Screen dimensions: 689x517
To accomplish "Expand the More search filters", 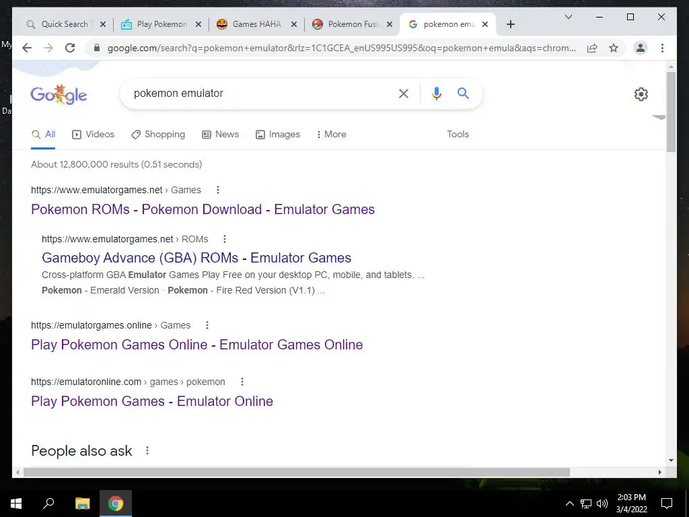I will click(x=331, y=135).
